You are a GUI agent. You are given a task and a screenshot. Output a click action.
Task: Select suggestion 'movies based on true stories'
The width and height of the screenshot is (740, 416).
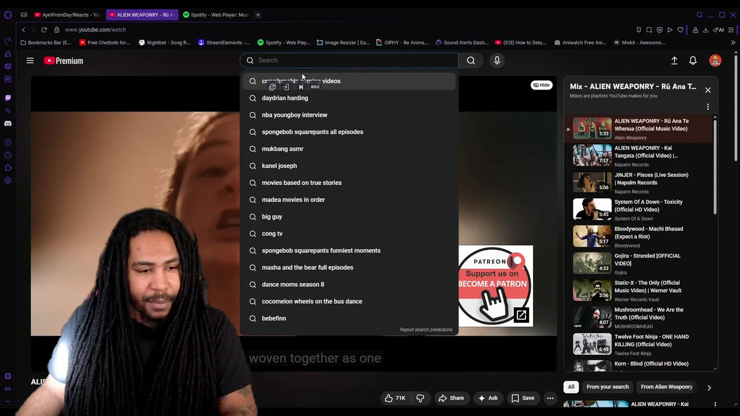(349, 183)
